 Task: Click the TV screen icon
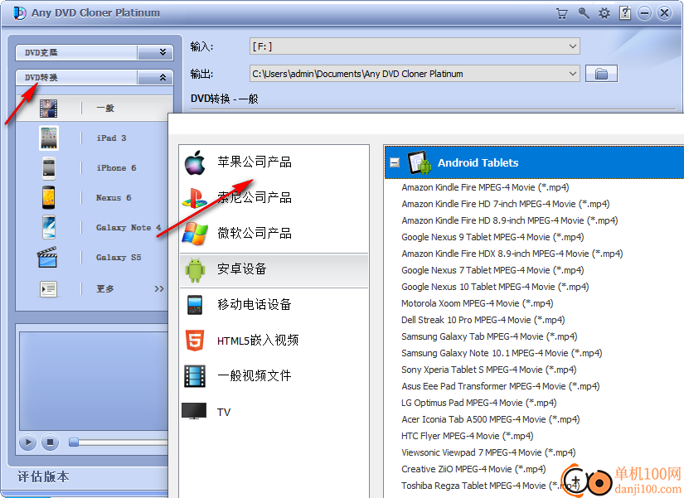tap(194, 411)
